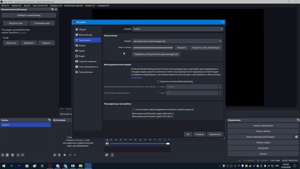Move source up with arrow icon
The width and height of the screenshot is (300, 169).
70,155
